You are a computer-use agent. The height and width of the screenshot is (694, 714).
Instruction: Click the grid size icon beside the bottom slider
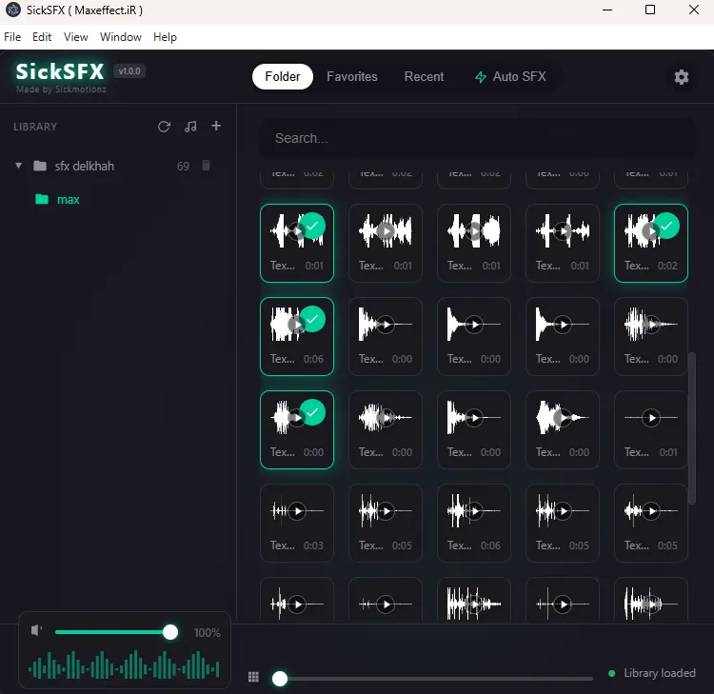[253, 677]
